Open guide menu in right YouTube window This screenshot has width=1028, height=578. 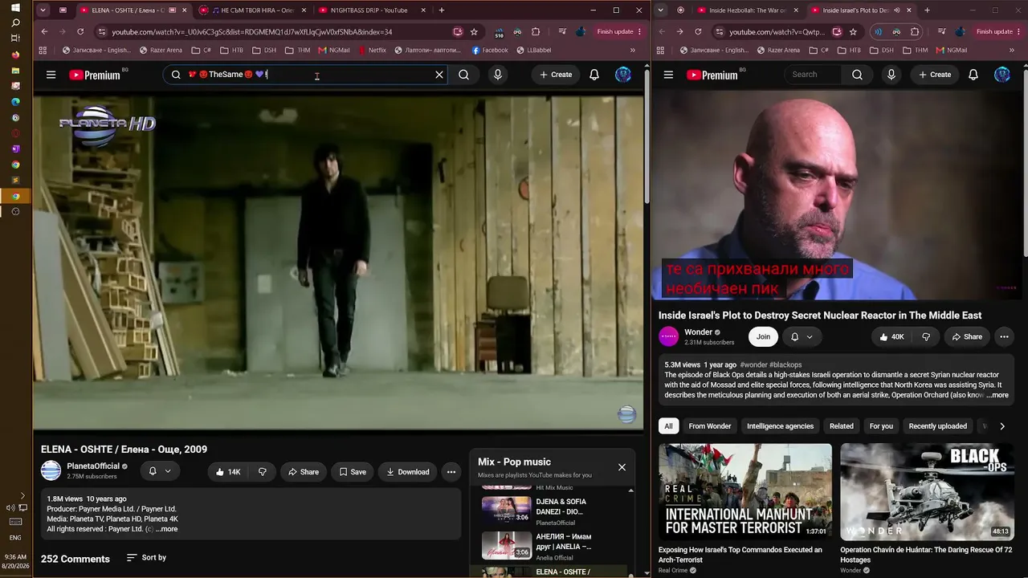668,75
